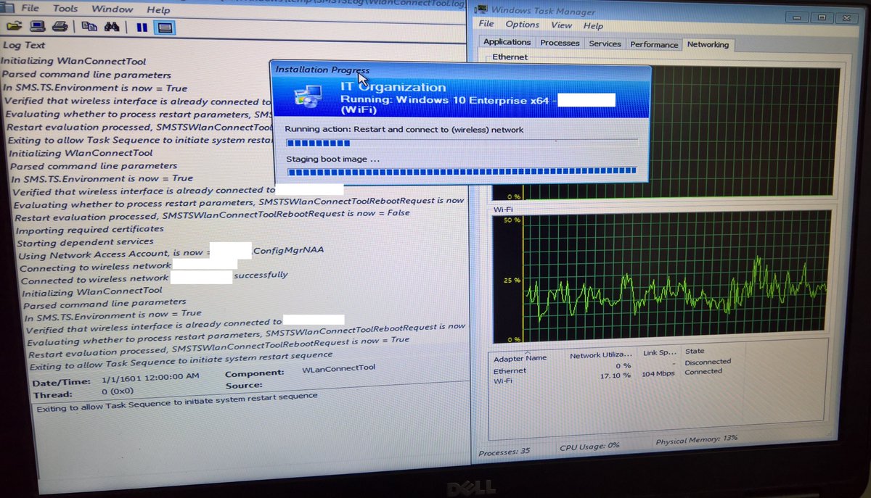Click the '17.10 %' network utilization cell
The height and width of the screenshot is (498, 871).
click(x=616, y=375)
